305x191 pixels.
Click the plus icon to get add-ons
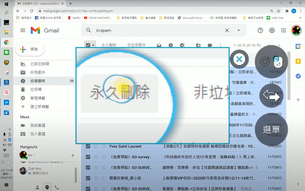298,100
